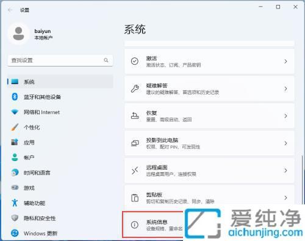Minimize the Settings window
The height and width of the screenshot is (241, 305).
click(260, 7)
